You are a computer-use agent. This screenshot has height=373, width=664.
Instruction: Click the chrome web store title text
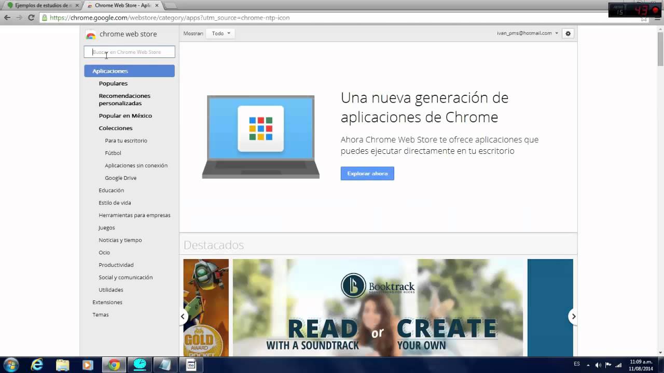[128, 34]
